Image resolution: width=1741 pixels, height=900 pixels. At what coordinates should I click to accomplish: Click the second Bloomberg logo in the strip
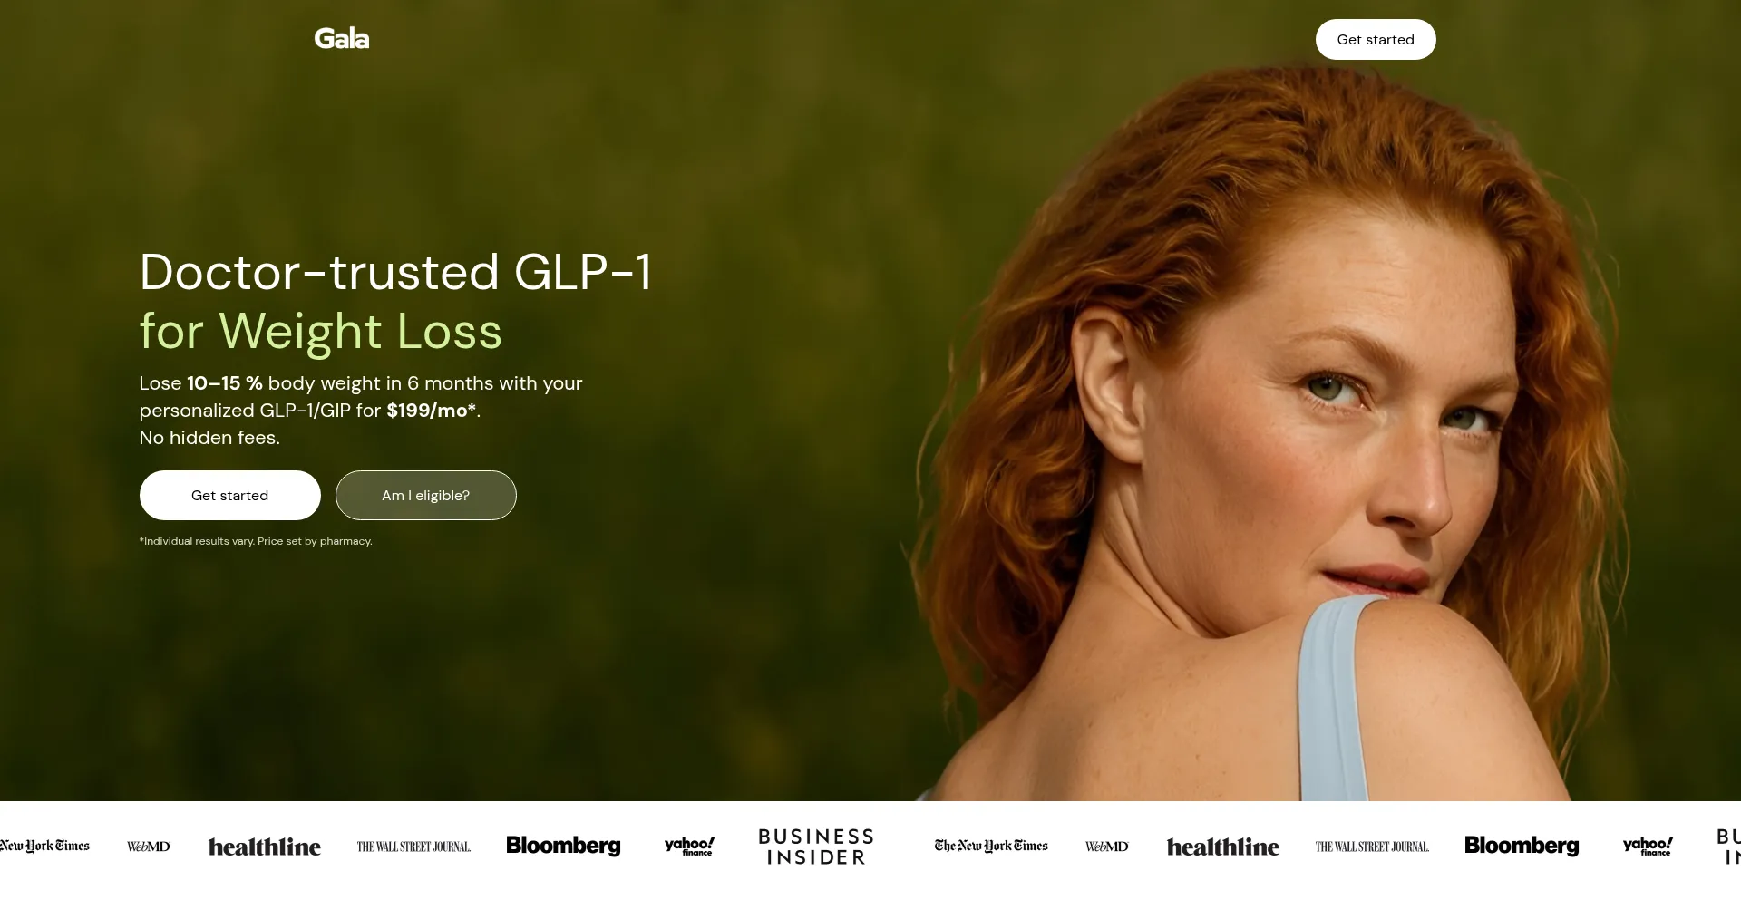tap(1522, 846)
